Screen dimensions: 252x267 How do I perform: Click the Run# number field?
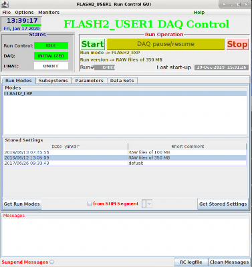click(x=104, y=67)
